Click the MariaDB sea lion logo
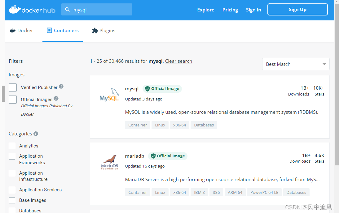Viewport: 339px width, 213px height. pos(110,162)
